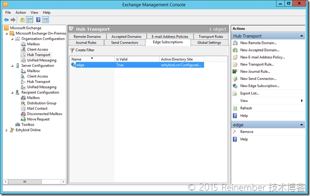310x196 pixels.
Task: Collapse the edge actions section
Action: (x=301, y=125)
